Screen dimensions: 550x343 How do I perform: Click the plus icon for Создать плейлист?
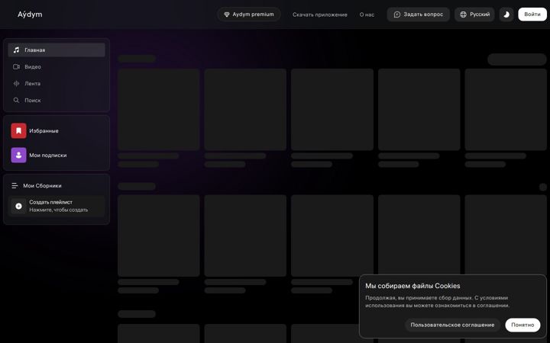point(18,206)
